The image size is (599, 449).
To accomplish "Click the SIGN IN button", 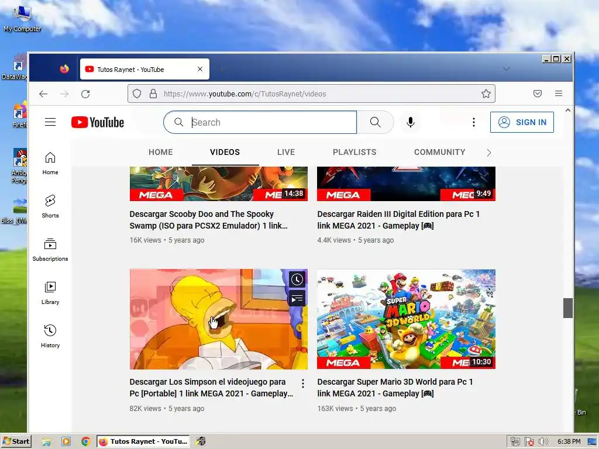I will click(522, 122).
